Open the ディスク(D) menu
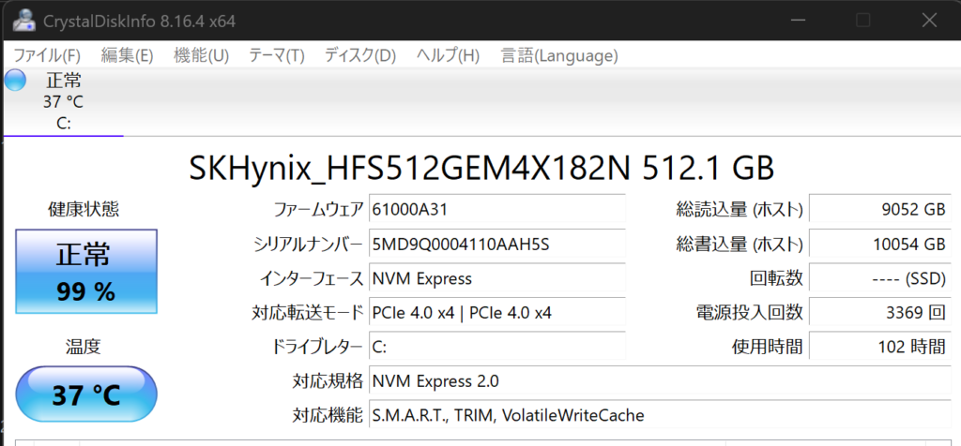 coord(360,55)
